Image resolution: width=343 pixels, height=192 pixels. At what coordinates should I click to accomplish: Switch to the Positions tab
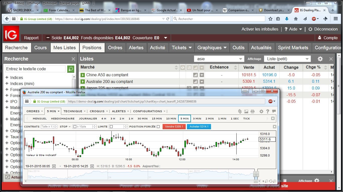pos(92,48)
